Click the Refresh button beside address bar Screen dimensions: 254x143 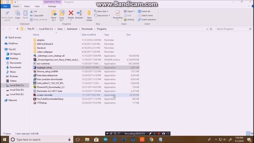click(211, 29)
